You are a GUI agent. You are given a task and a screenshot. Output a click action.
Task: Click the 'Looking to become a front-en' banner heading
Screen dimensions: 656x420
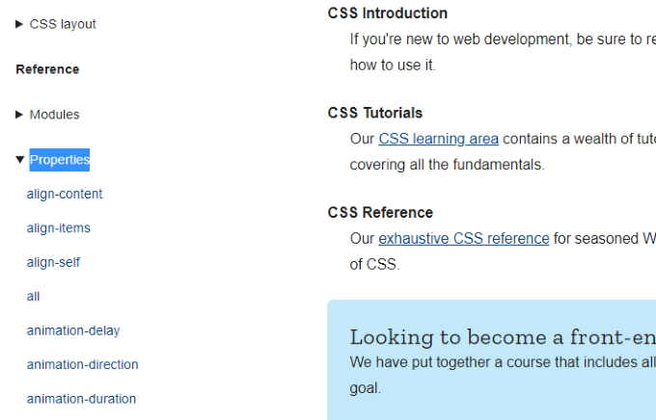502,337
